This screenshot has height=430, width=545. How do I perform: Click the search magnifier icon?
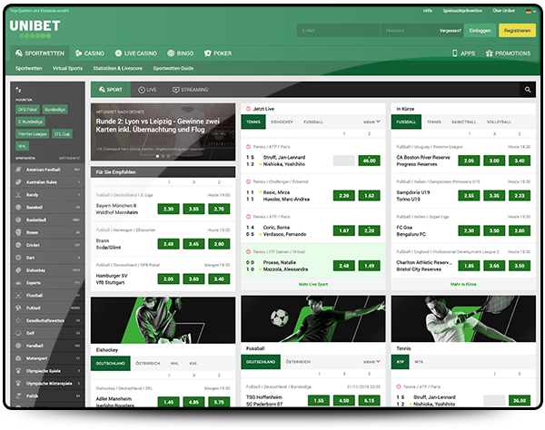tap(527, 90)
